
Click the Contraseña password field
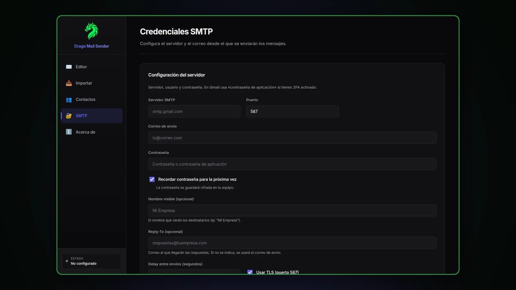pos(292,164)
